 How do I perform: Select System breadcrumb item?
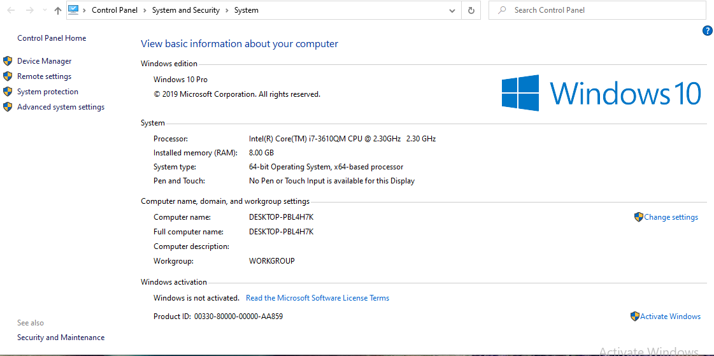(246, 10)
